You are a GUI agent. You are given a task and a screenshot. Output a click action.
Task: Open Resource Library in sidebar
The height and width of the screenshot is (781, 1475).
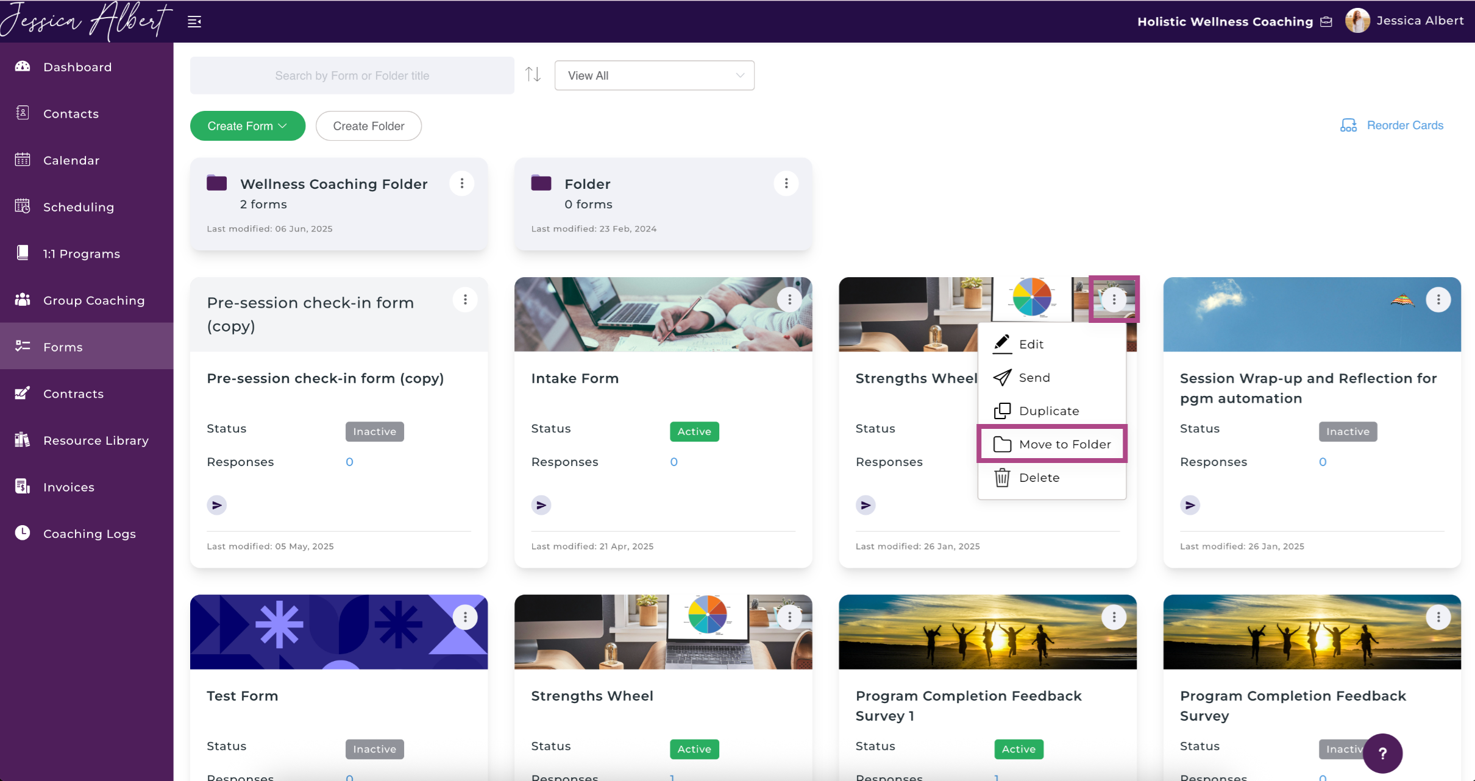coord(87,440)
